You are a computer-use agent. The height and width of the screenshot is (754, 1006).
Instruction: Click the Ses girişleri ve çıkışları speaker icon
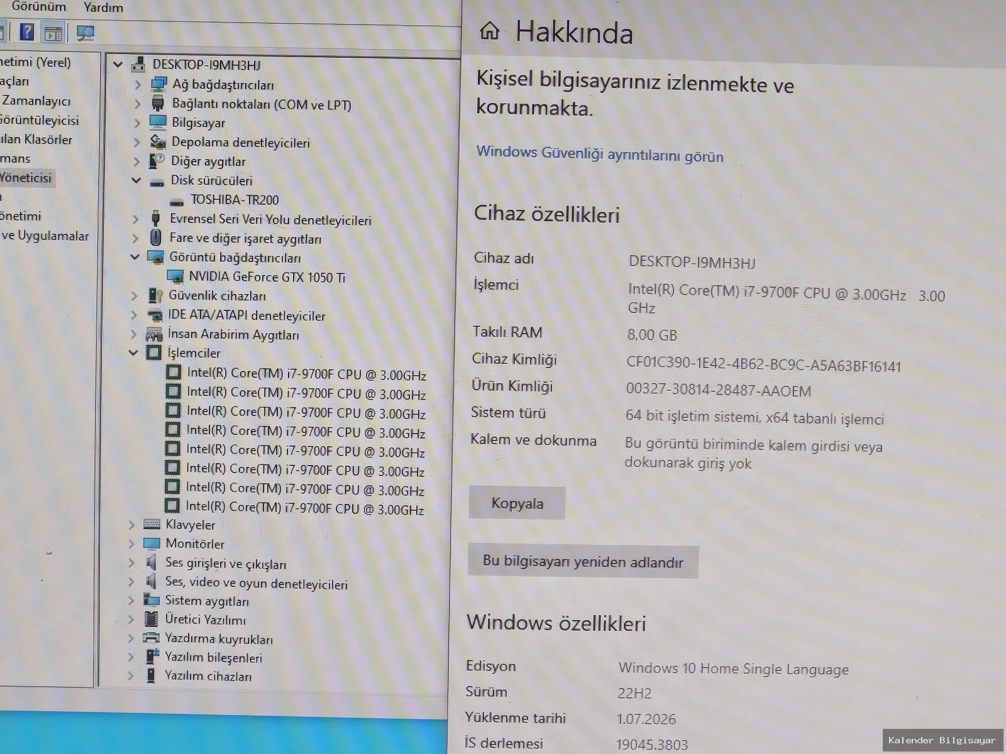pos(151,562)
